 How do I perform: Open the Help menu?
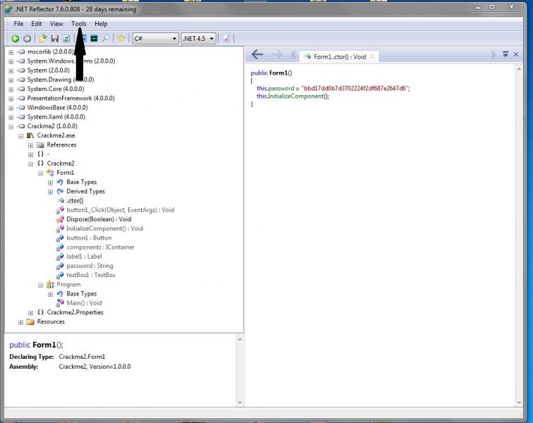[101, 24]
